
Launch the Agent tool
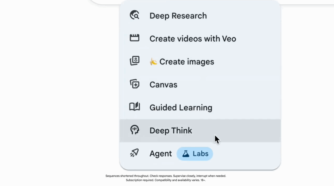[160, 154]
